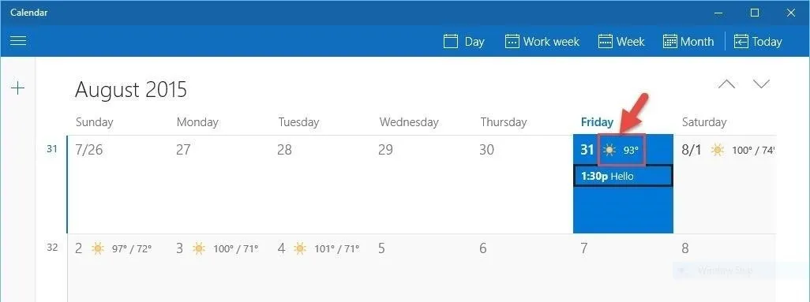Click weather icon on August 2
The image size is (810, 302).
point(98,249)
